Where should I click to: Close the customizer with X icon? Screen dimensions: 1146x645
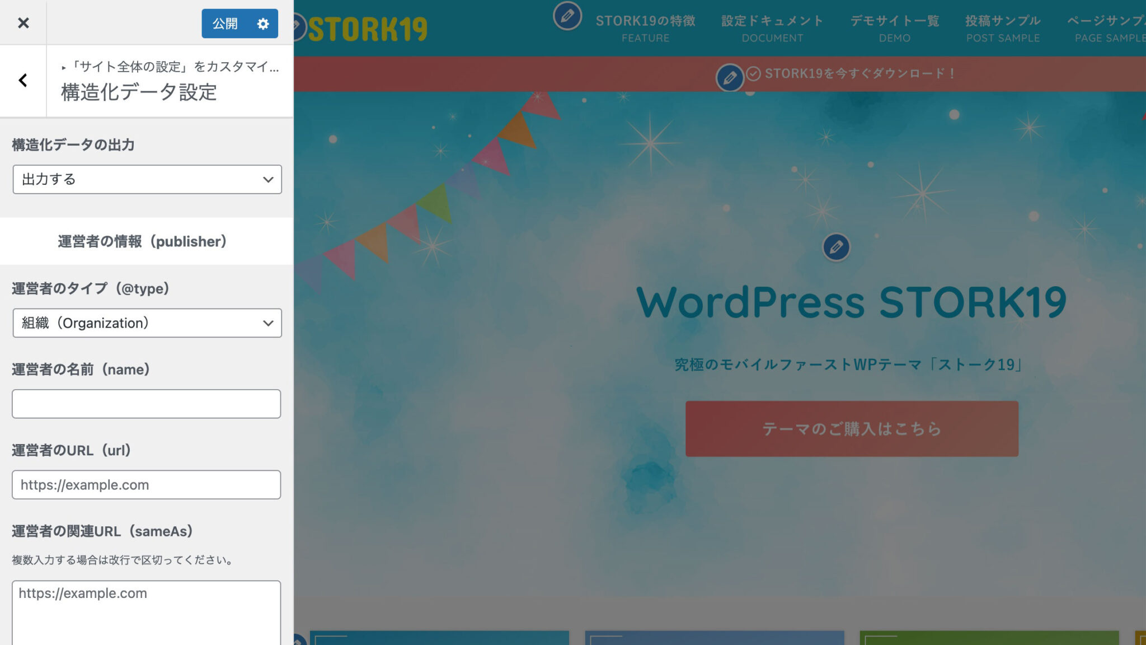click(23, 23)
